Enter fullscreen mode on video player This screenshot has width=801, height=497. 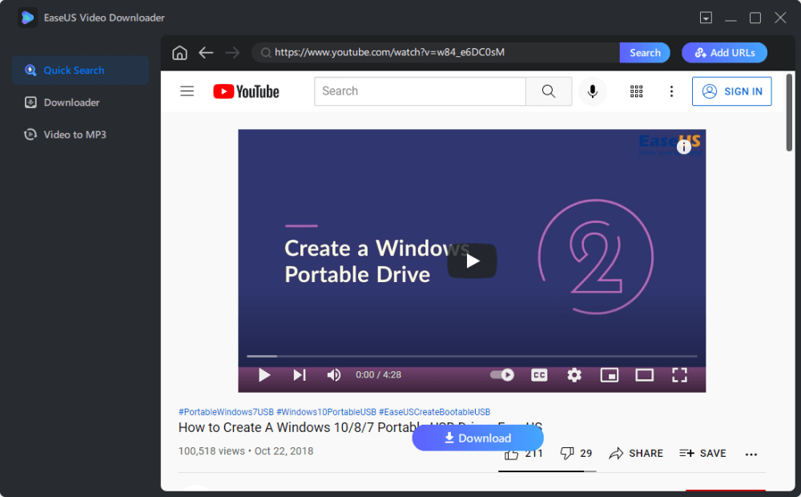[x=679, y=374]
